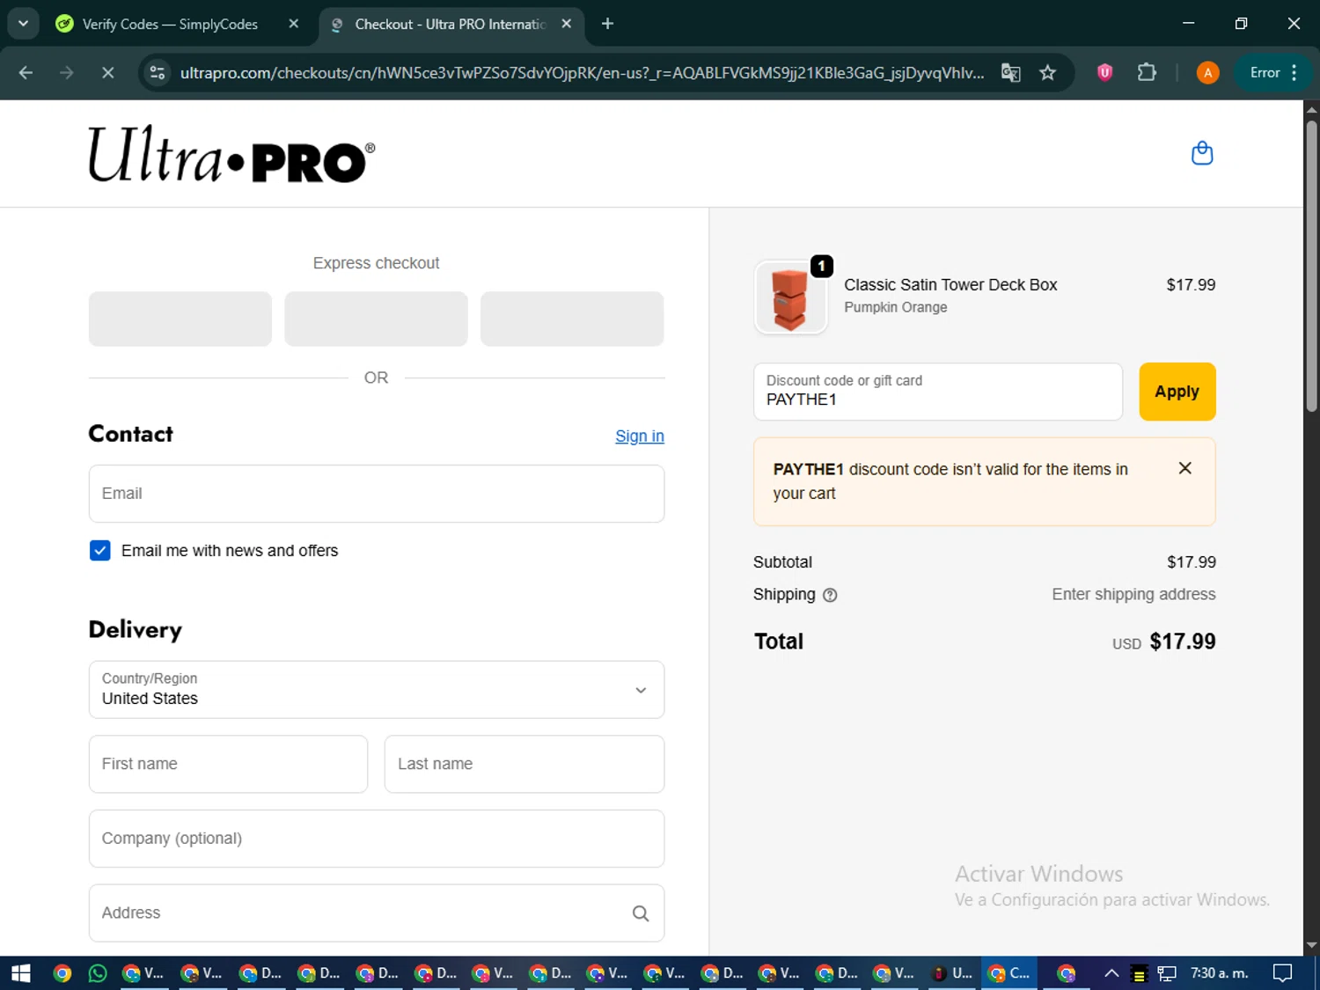Close the Checkout - Ultra PRO tab
The image size is (1320, 990).
[x=567, y=24]
